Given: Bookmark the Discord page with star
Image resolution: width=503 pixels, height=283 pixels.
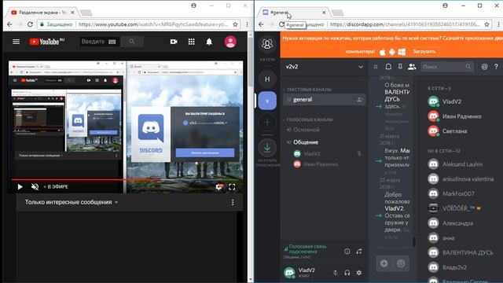Looking at the screenshot, I should (486, 24).
